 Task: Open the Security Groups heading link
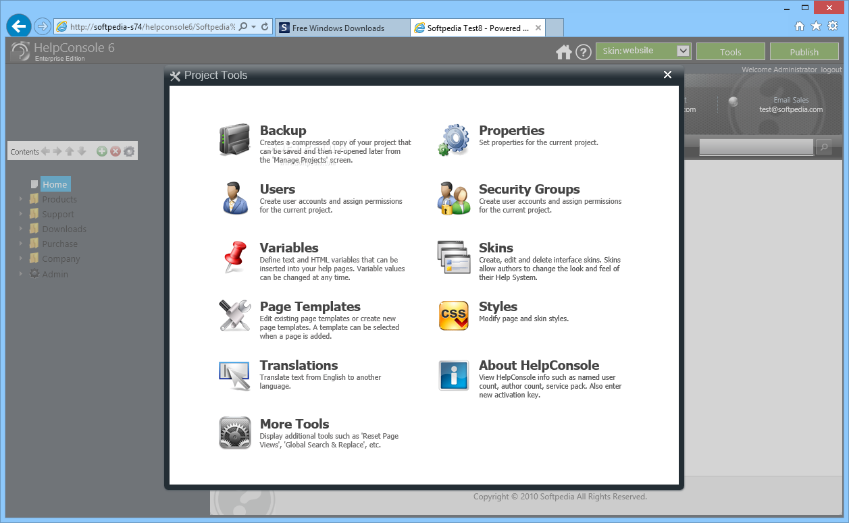coord(530,189)
